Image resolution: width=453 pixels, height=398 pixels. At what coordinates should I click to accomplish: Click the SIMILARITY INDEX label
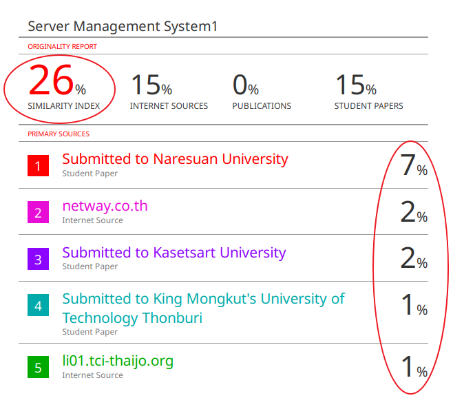[x=63, y=106]
